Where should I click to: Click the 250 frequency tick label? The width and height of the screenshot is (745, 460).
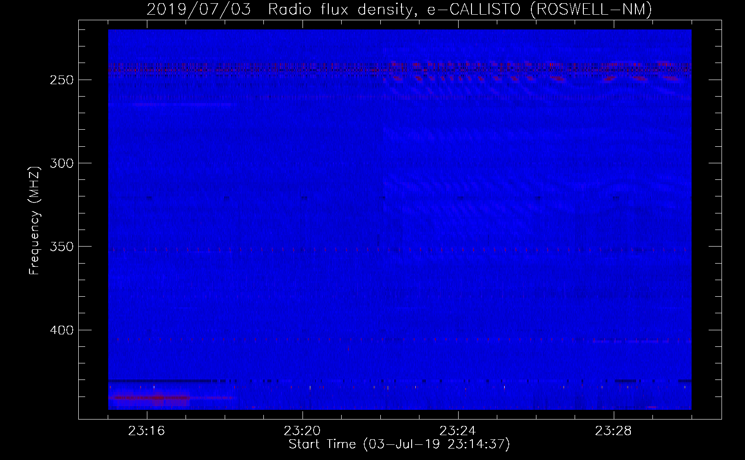(x=61, y=80)
